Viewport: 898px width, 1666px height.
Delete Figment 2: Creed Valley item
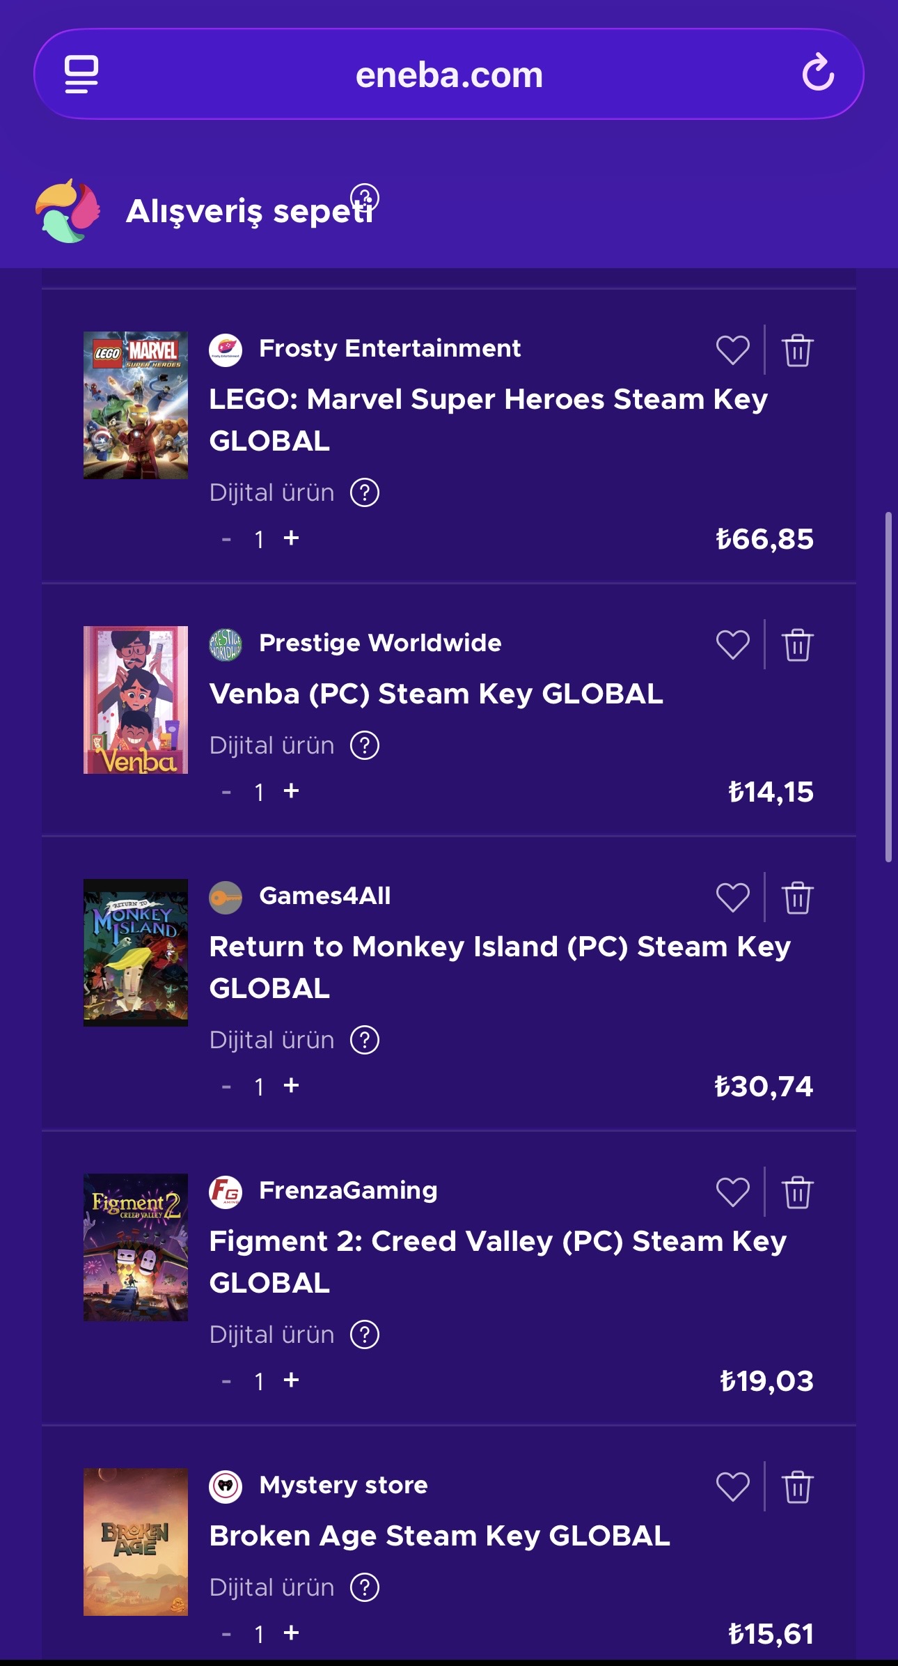point(797,1192)
